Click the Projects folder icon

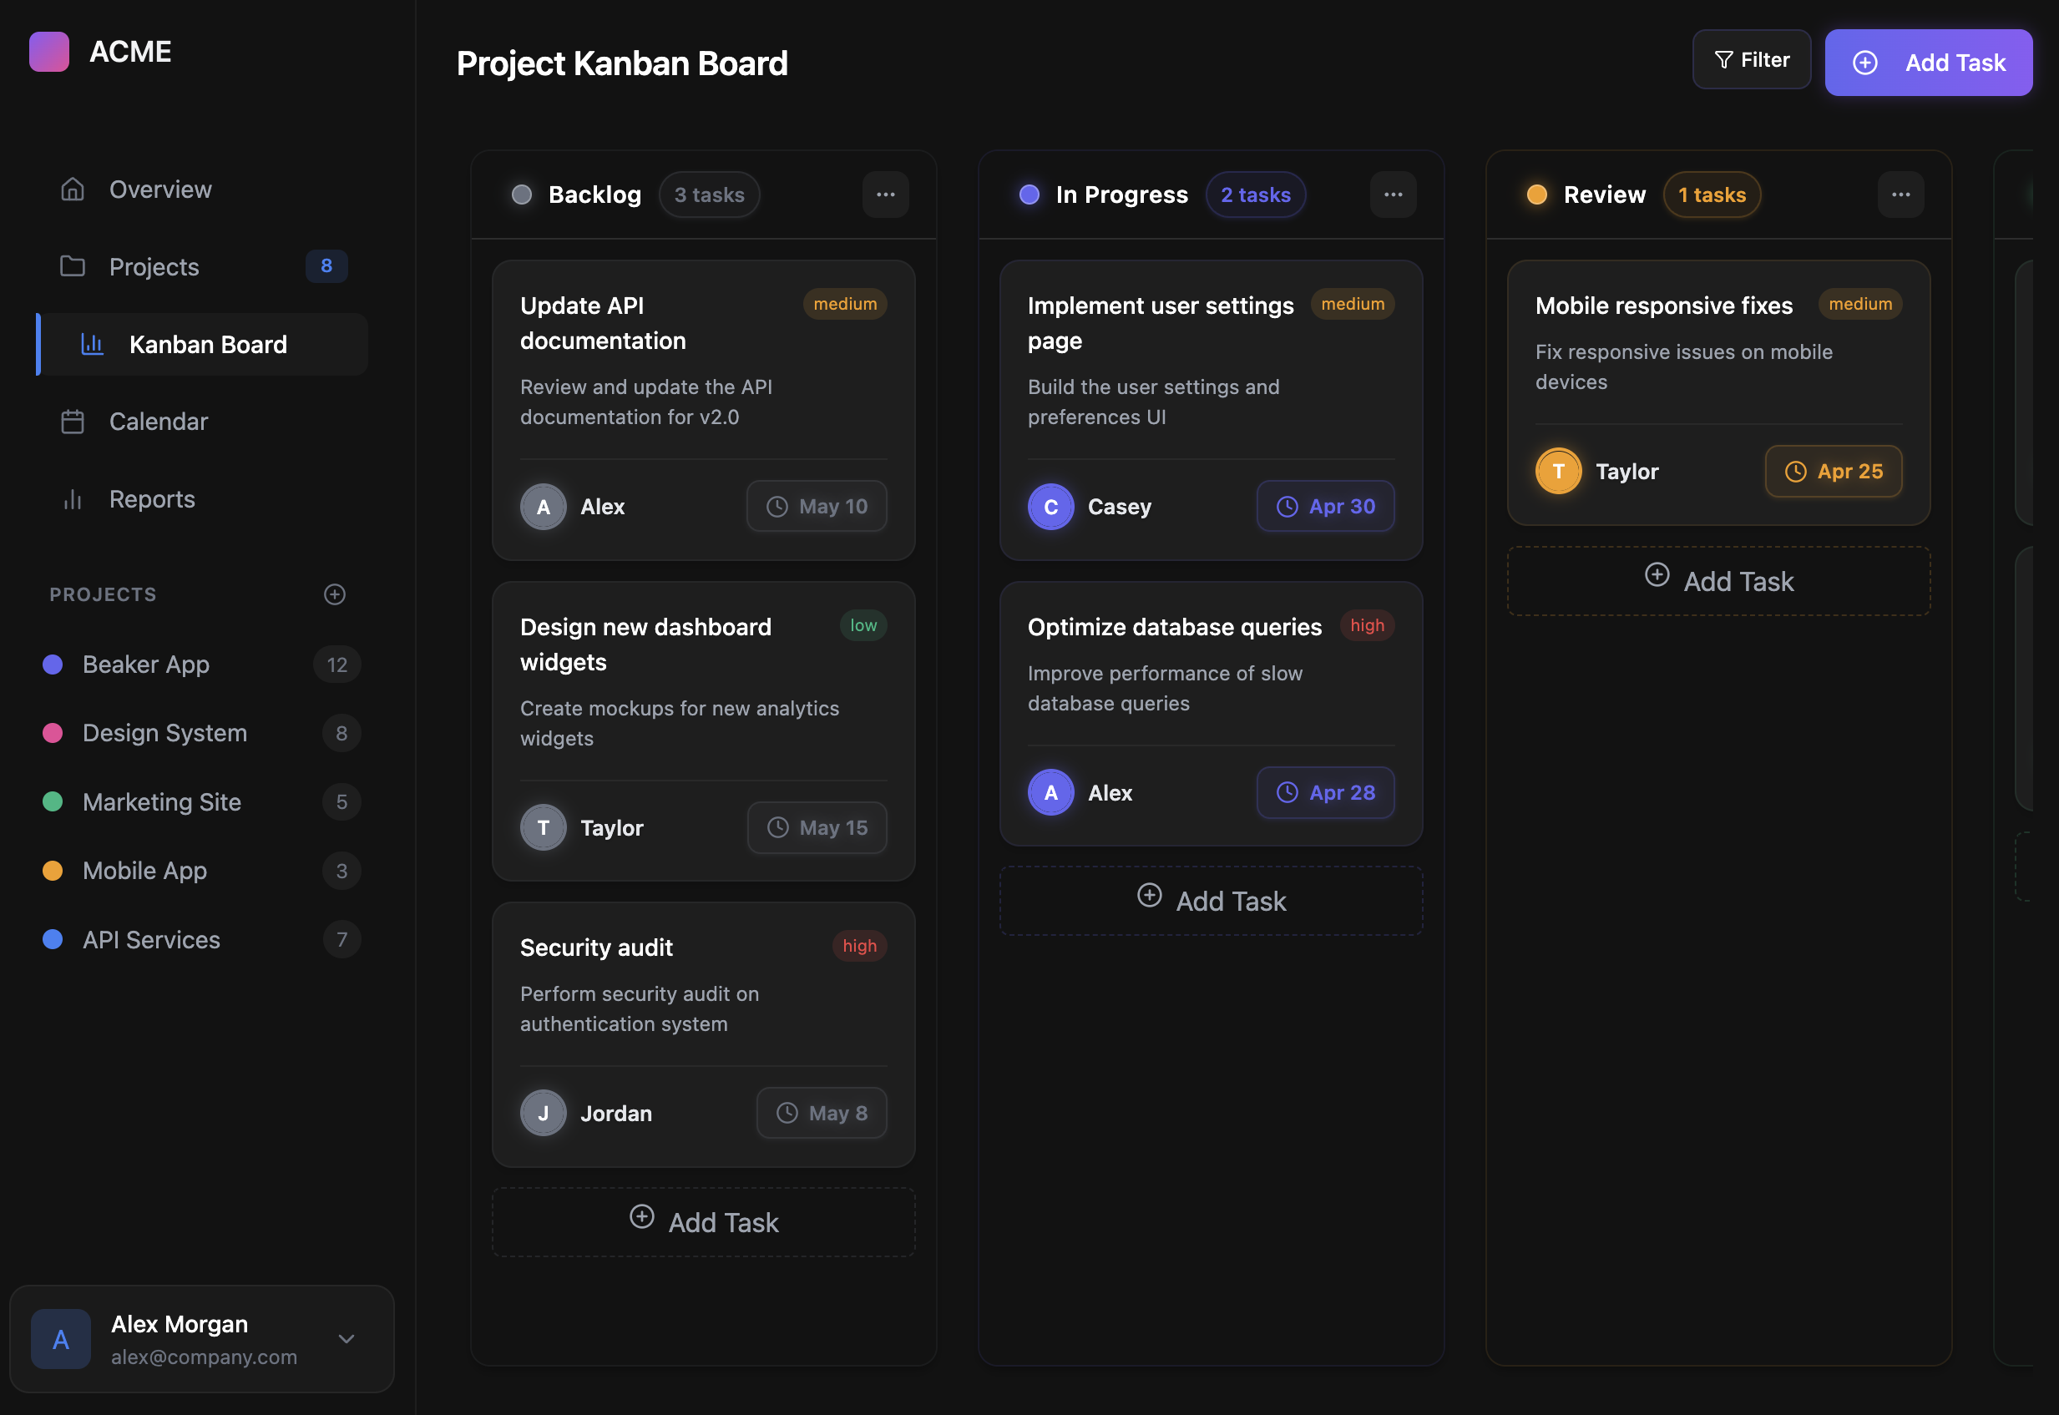click(72, 266)
